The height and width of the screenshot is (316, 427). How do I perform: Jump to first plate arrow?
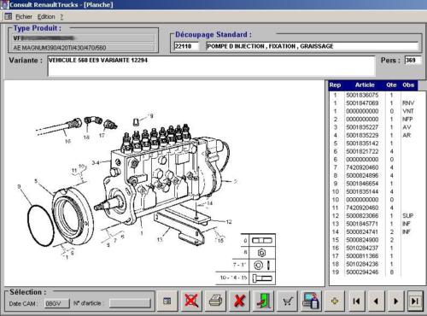point(356,301)
